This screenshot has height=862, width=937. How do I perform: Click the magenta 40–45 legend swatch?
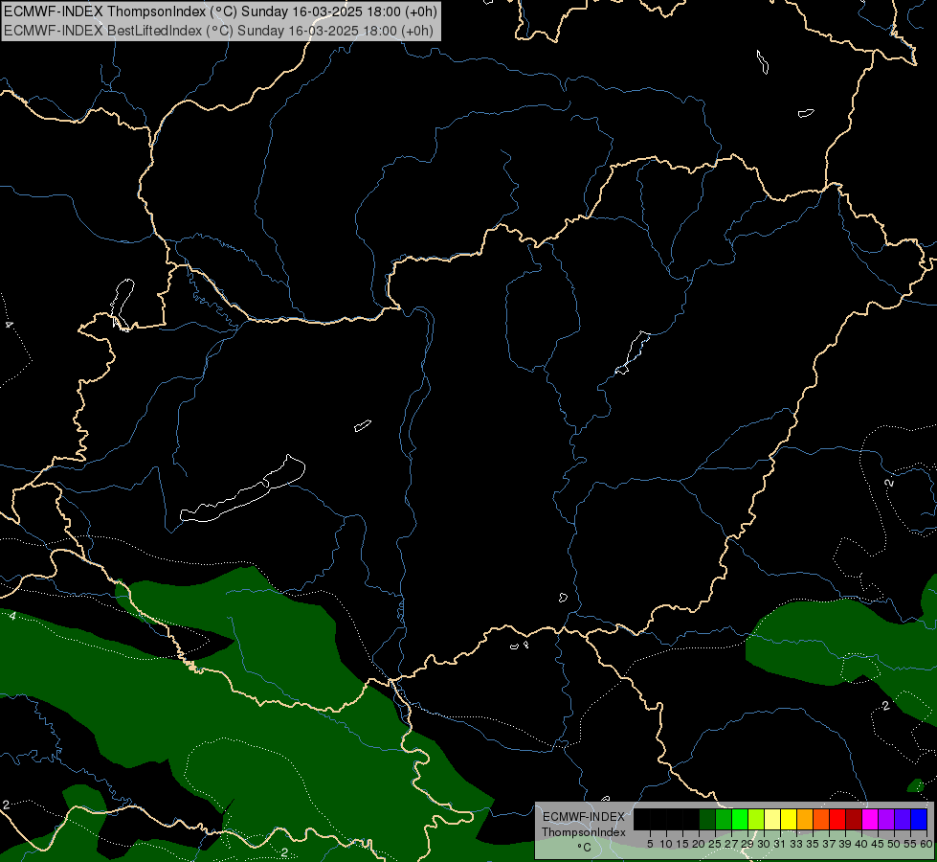(x=871, y=819)
